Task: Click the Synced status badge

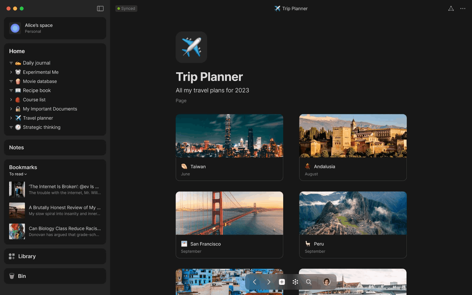Action: click(126, 9)
